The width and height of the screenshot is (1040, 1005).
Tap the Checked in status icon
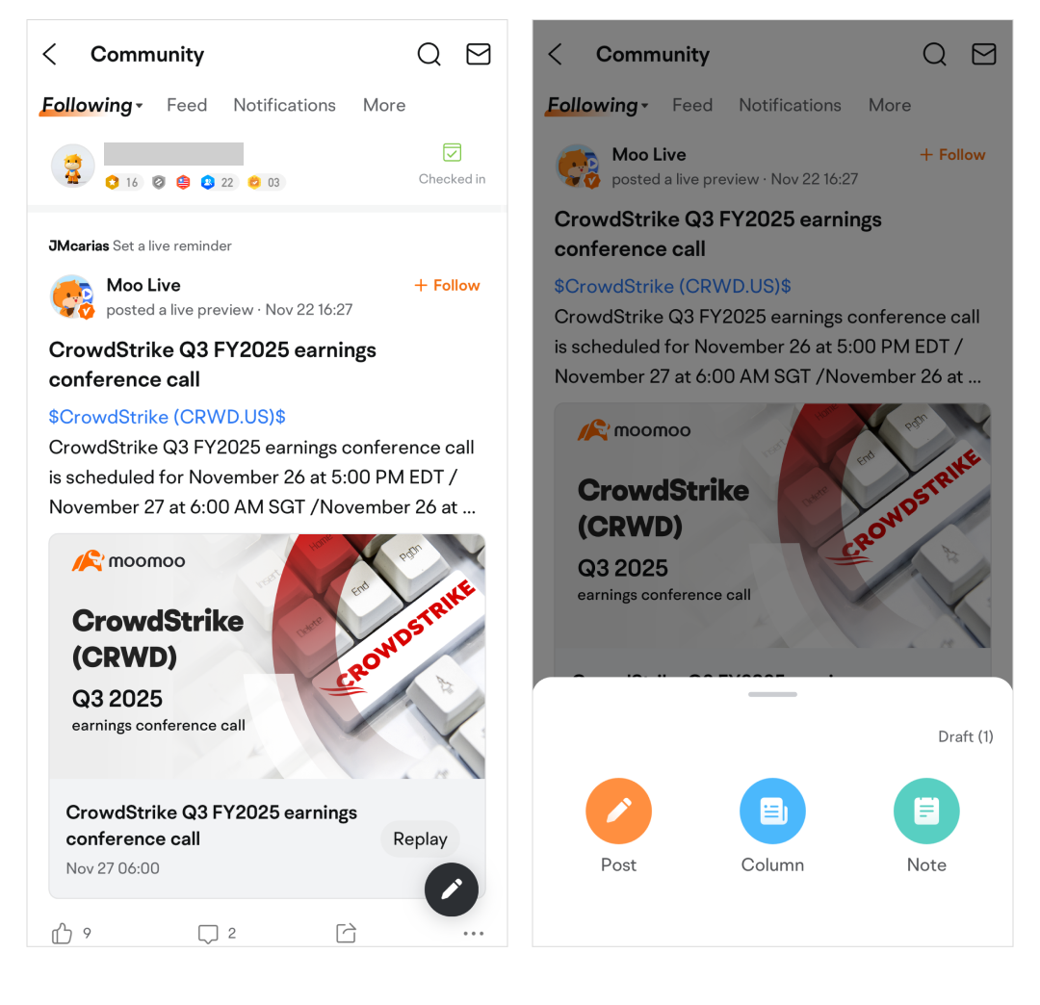click(453, 153)
